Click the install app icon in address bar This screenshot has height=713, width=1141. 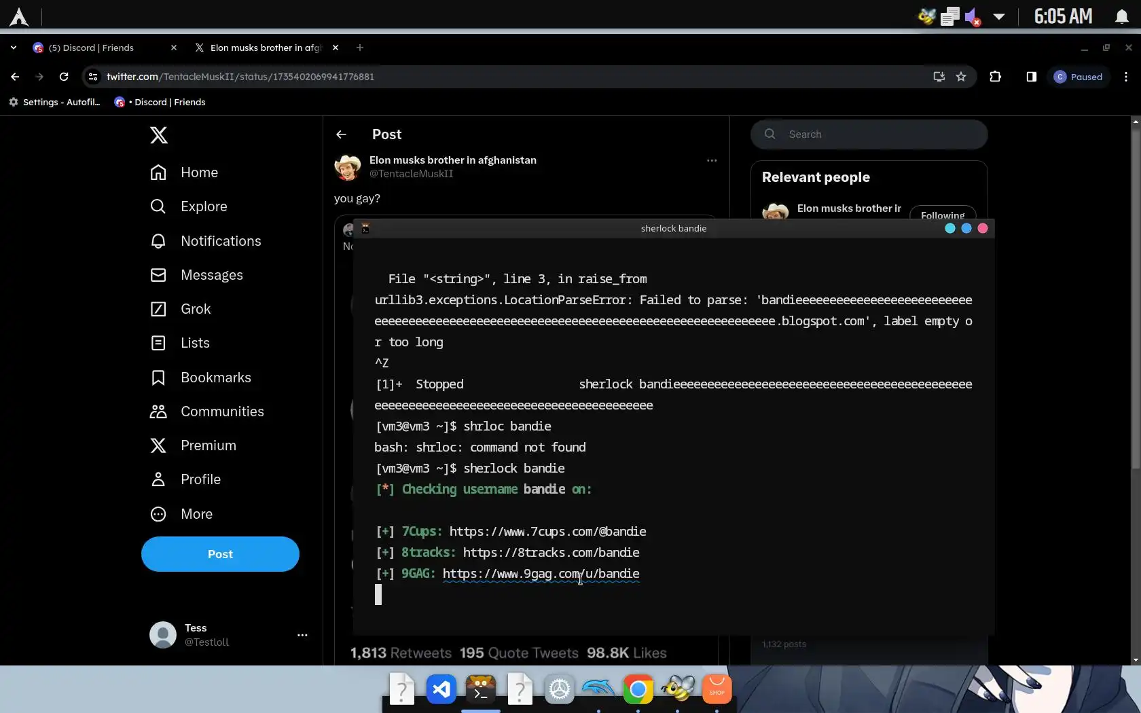click(x=939, y=77)
